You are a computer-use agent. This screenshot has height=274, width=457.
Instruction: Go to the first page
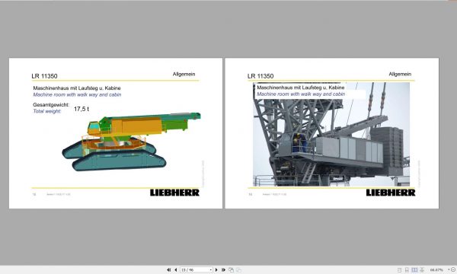[x=169, y=270]
